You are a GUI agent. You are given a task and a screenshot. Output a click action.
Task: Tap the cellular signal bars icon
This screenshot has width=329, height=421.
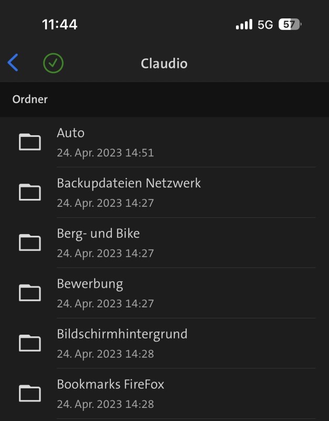[x=244, y=24]
